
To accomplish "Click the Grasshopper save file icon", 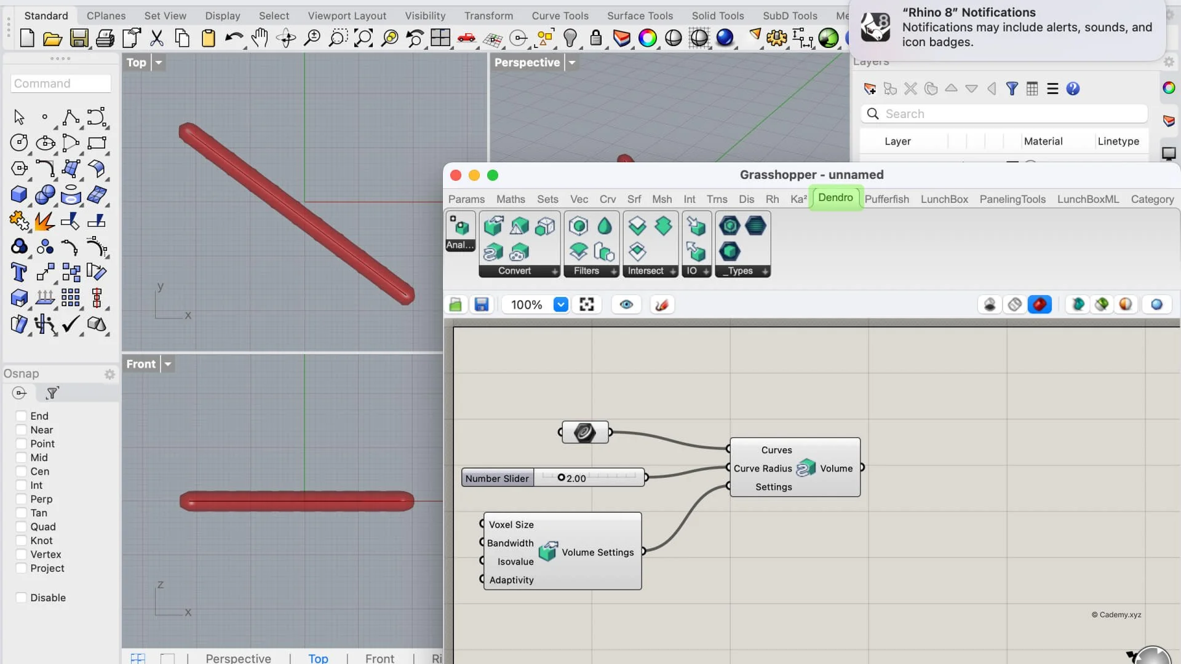I will [x=481, y=304].
